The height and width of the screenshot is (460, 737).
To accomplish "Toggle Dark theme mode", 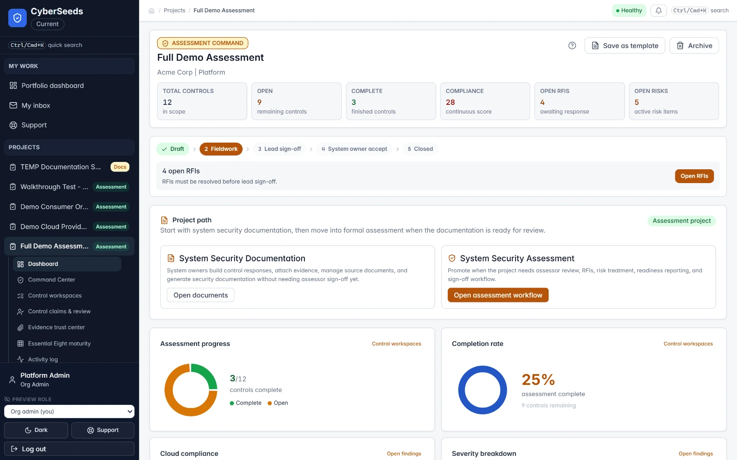I will pos(36,430).
